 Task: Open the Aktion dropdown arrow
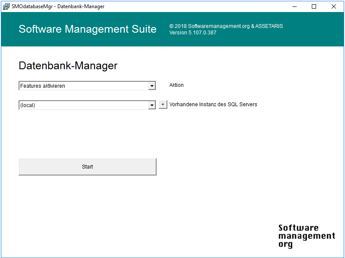(152, 86)
